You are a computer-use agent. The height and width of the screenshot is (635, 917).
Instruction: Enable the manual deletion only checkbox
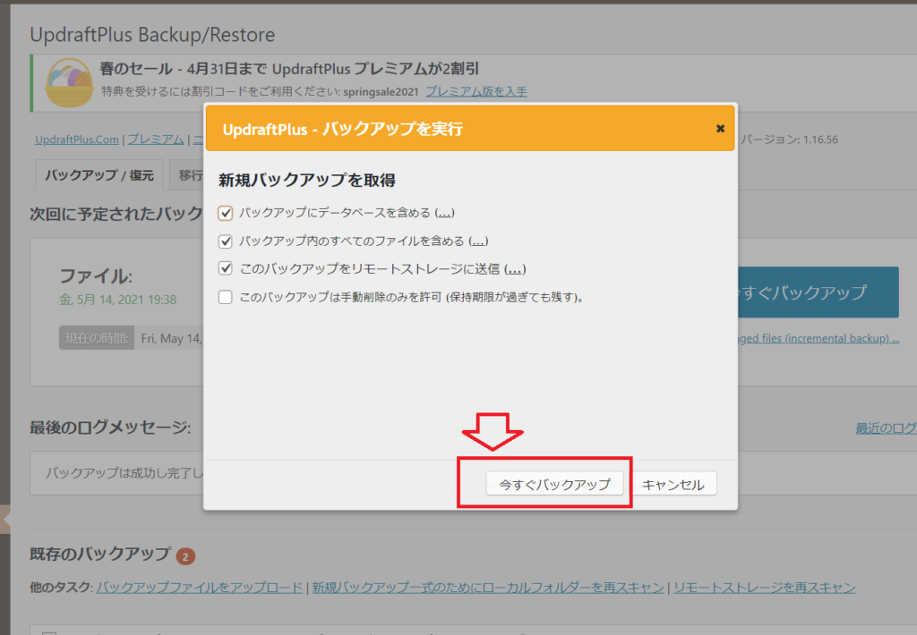[x=226, y=297]
